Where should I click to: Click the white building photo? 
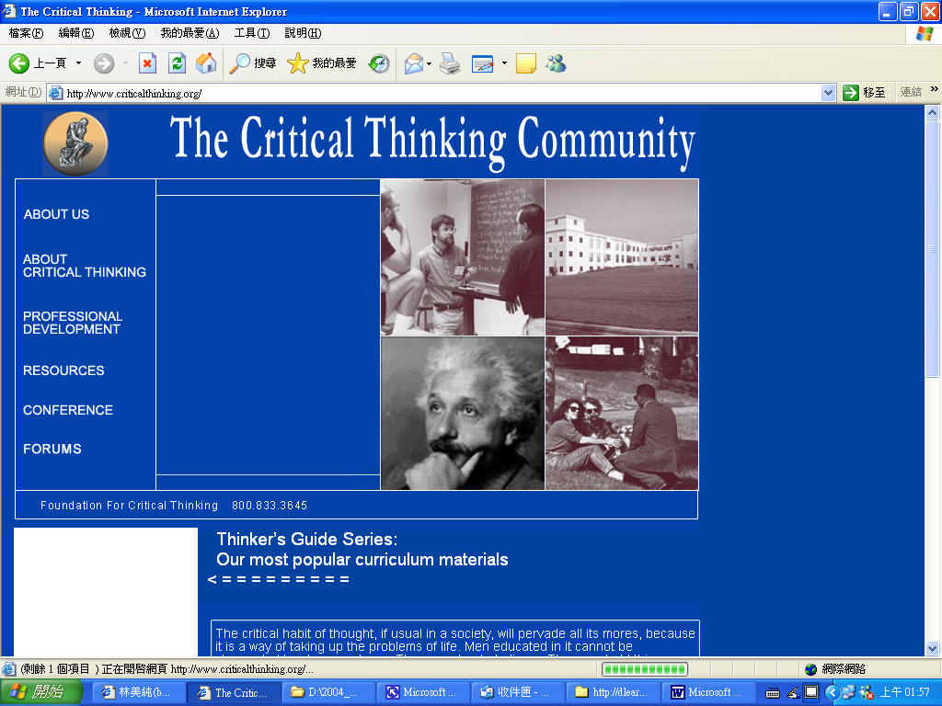tap(622, 257)
